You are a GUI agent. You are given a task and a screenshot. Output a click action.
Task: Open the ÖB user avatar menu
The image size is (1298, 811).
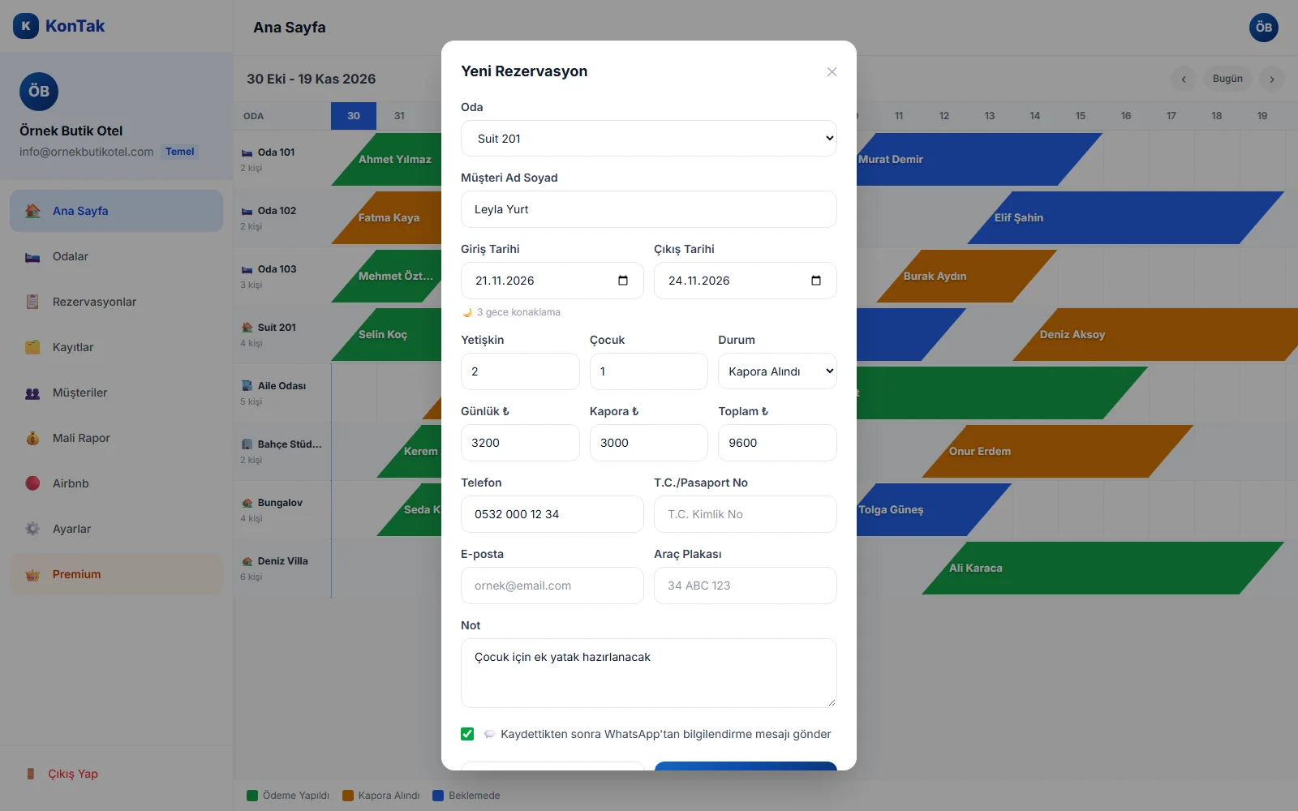[1264, 28]
